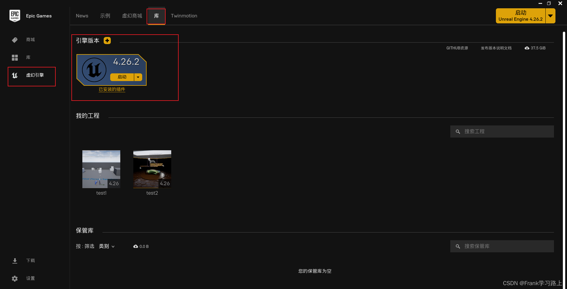The image size is (567, 289).
Task: Click the Unreal Engine 4.26.2 logo
Action: point(94,70)
